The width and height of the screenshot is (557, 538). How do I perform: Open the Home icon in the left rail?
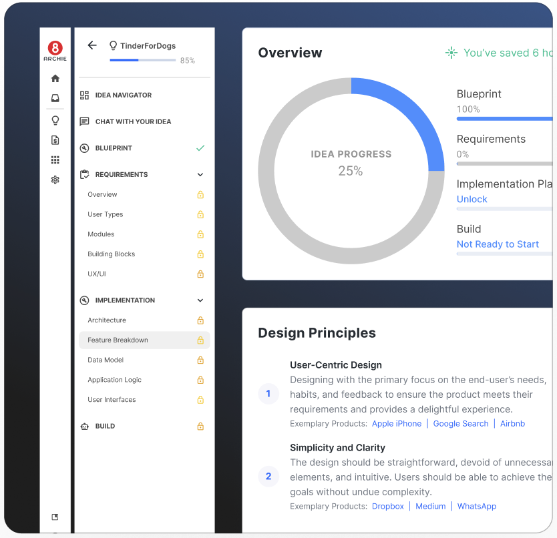tap(55, 78)
